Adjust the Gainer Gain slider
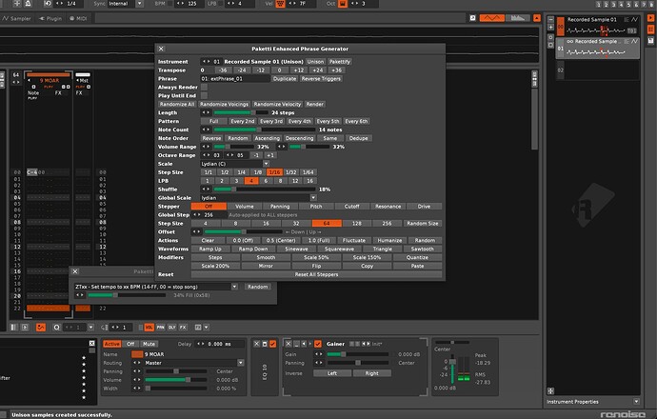Viewport: 657px width, 419px height. point(358,354)
